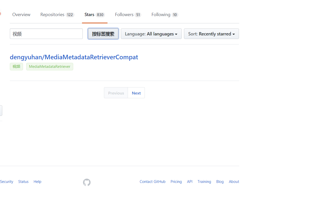Open the Security footer link
323x201 pixels.
coord(7,182)
